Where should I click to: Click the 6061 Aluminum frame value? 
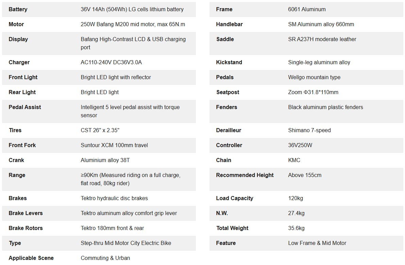point(307,10)
